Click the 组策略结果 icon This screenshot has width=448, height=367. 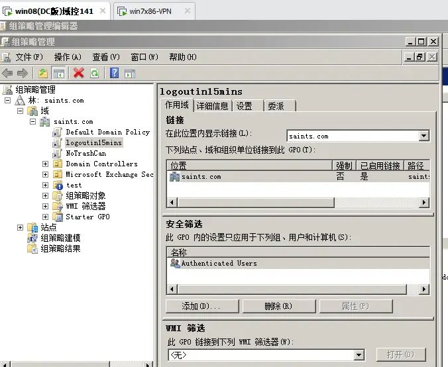click(32, 248)
